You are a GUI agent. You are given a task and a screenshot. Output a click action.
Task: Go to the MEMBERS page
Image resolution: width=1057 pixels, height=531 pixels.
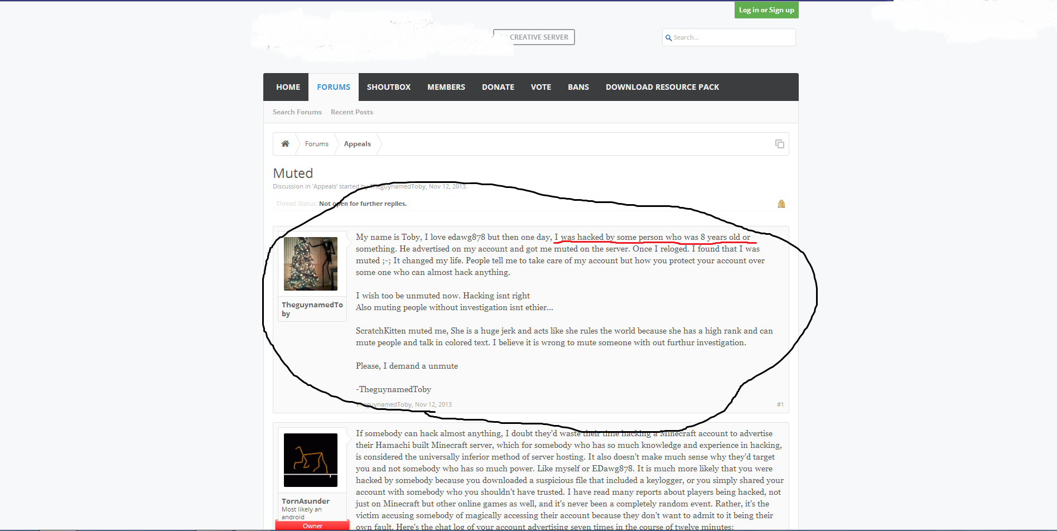pyautogui.click(x=446, y=87)
